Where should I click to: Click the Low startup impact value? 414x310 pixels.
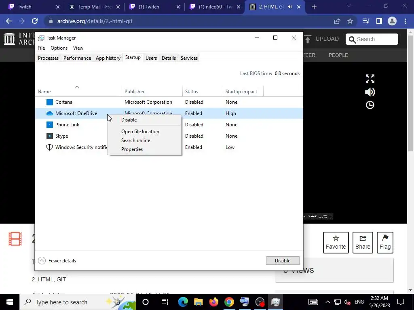click(230, 147)
